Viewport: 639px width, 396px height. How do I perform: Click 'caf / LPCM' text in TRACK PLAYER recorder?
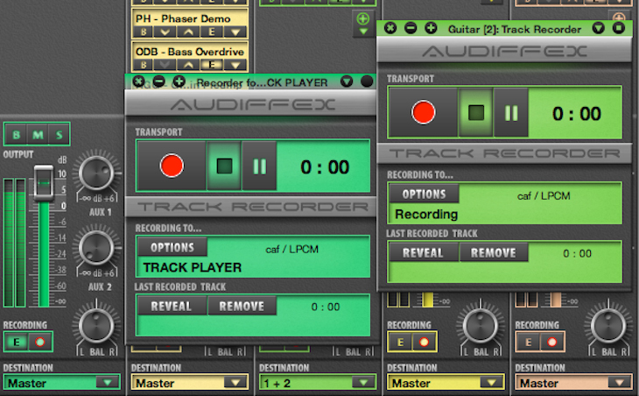coord(291,250)
